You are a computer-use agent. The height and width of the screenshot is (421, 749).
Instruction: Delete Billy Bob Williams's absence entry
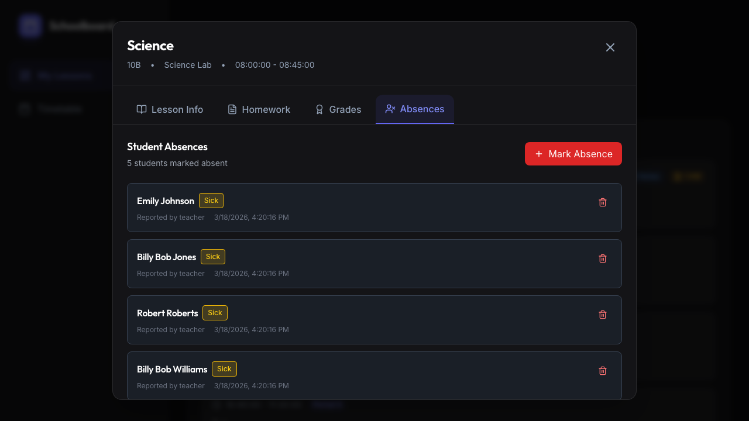(603, 371)
